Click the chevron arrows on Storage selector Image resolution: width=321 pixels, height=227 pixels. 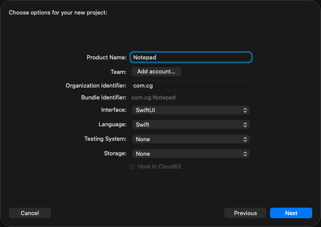click(245, 154)
